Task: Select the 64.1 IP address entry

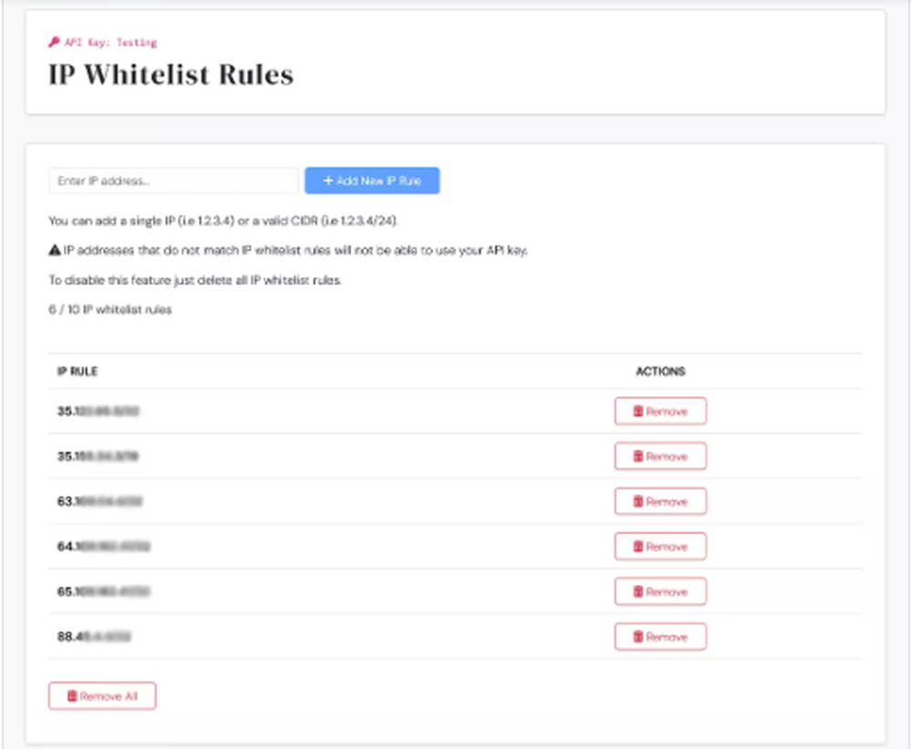Action: [x=103, y=547]
